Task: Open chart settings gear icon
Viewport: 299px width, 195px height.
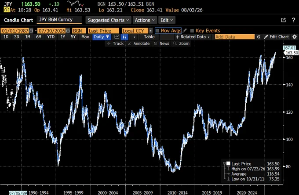Action: (x=295, y=37)
